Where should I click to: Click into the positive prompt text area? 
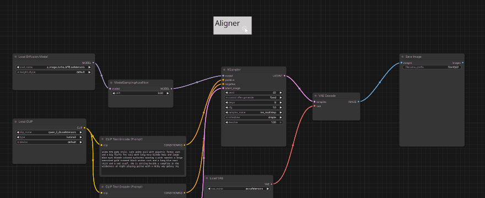143,162
